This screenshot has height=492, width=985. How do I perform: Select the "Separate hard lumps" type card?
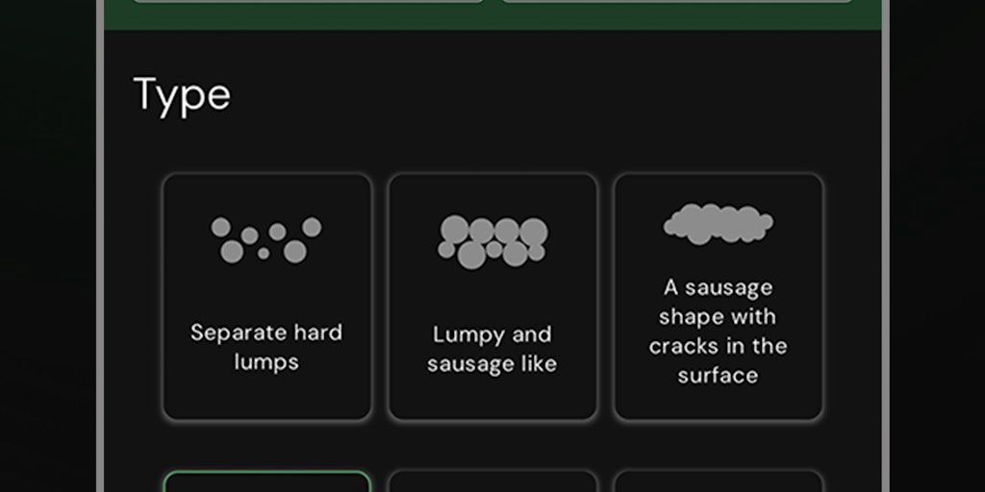pos(266,296)
